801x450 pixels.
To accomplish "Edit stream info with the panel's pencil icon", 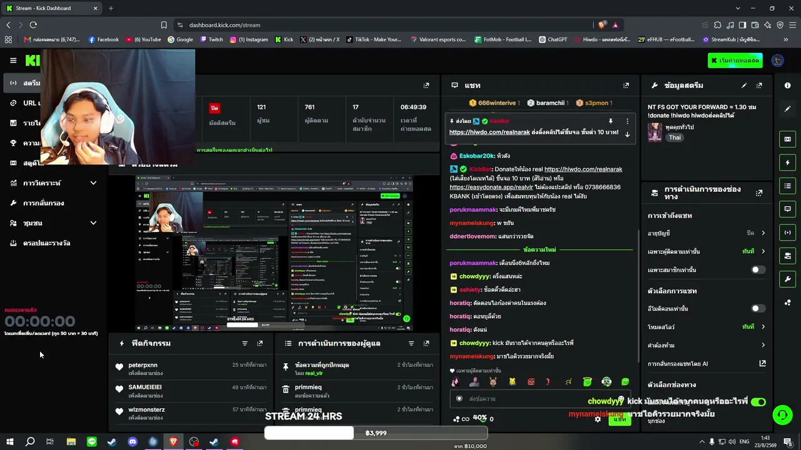I will 744,86.
